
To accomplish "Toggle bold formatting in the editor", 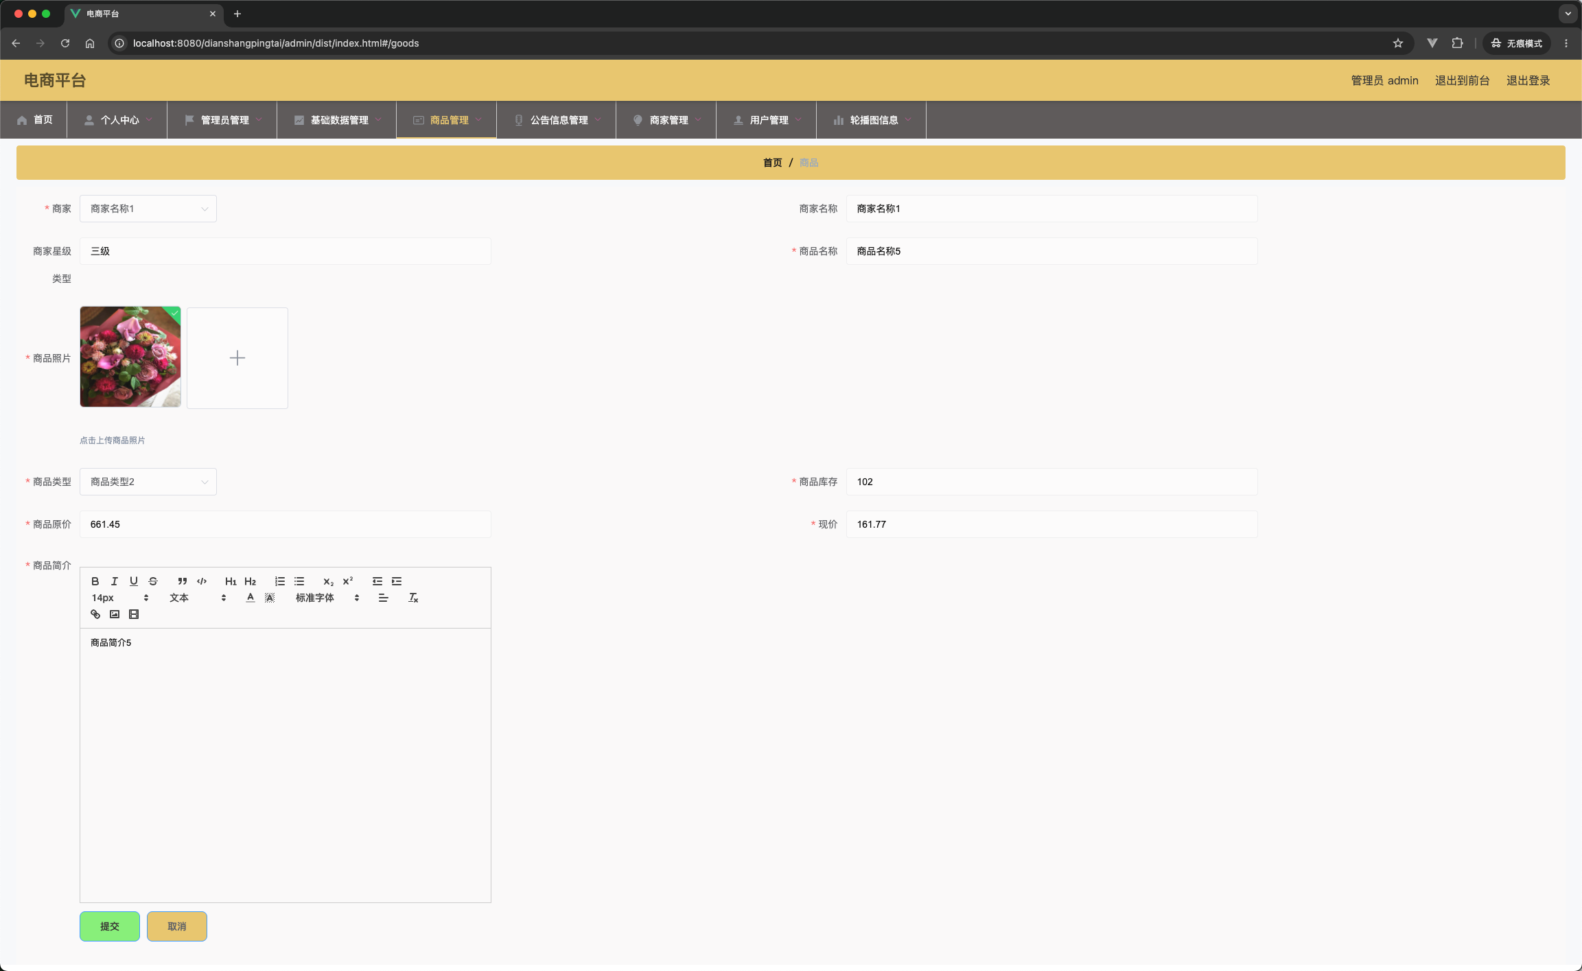I will pos(95,581).
